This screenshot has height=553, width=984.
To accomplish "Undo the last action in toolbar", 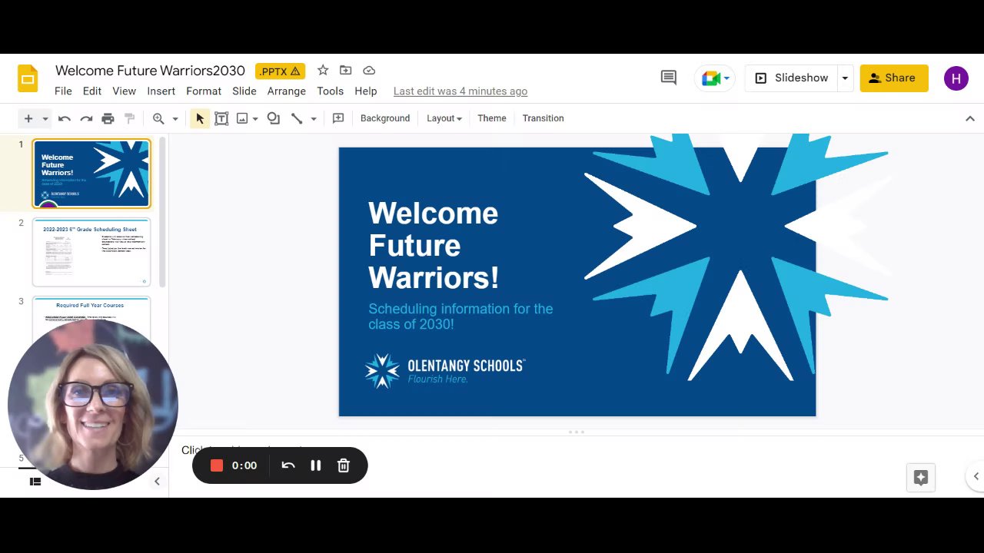I will click(x=65, y=118).
